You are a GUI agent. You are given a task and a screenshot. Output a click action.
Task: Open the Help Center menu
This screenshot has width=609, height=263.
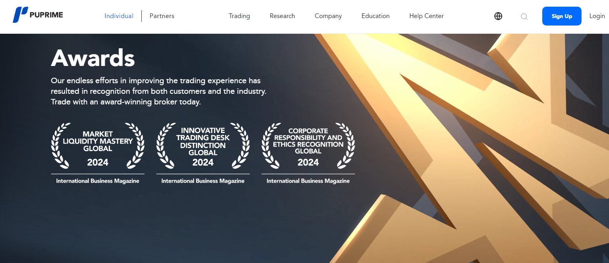tap(426, 16)
